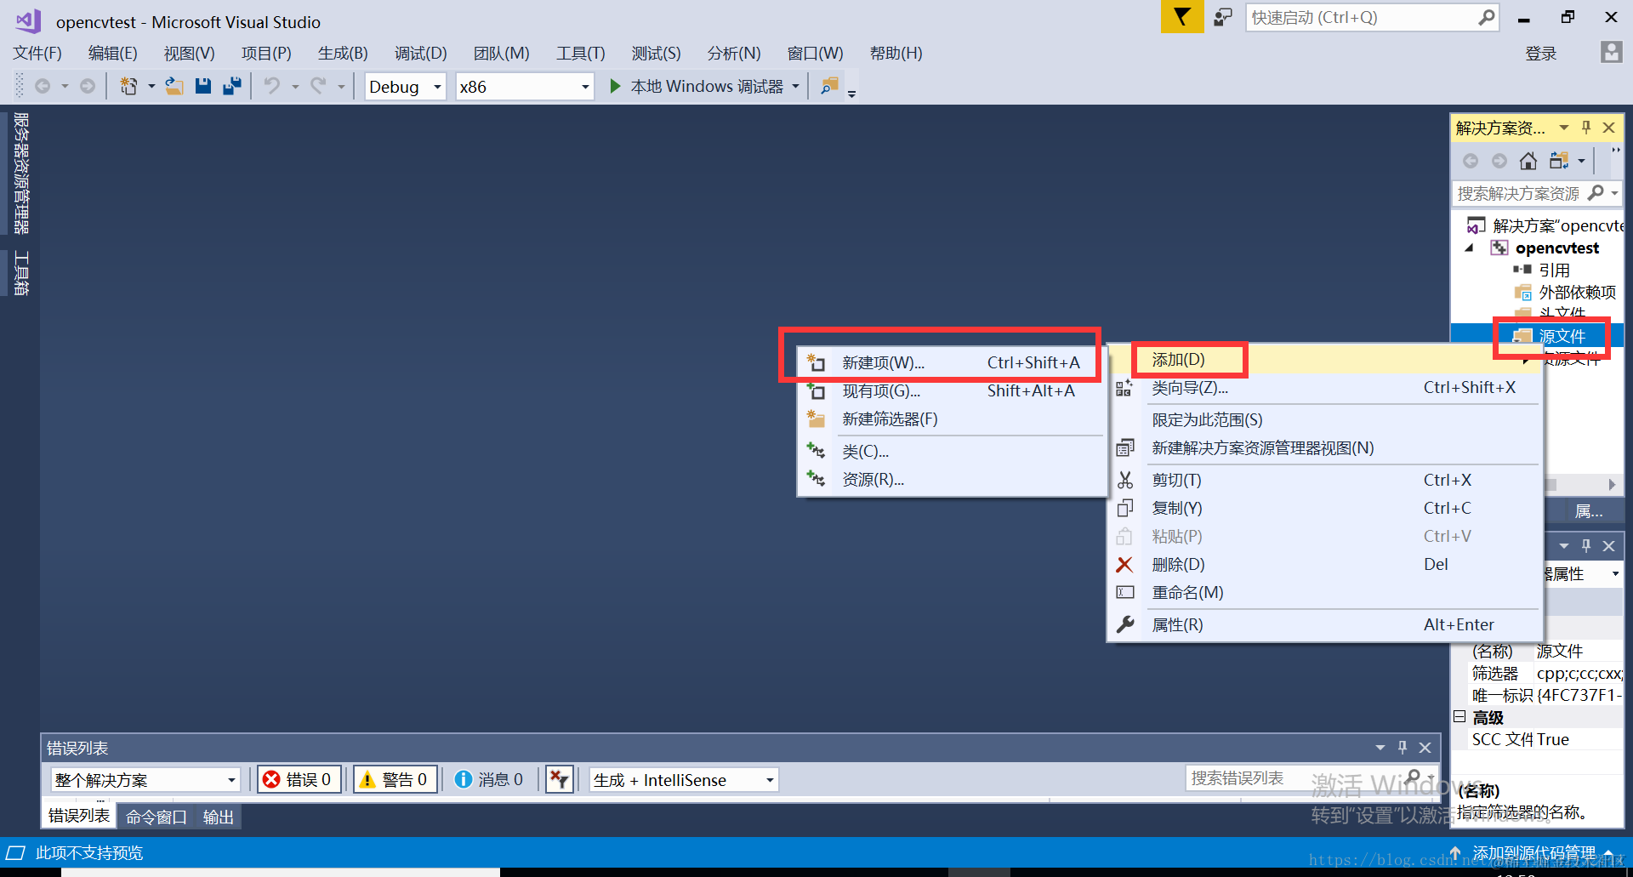Screen dimensions: 1633x877
Task: Pin the Error List panel
Action: coord(1403,748)
